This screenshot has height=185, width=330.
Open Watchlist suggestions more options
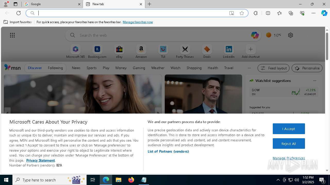[315, 81]
